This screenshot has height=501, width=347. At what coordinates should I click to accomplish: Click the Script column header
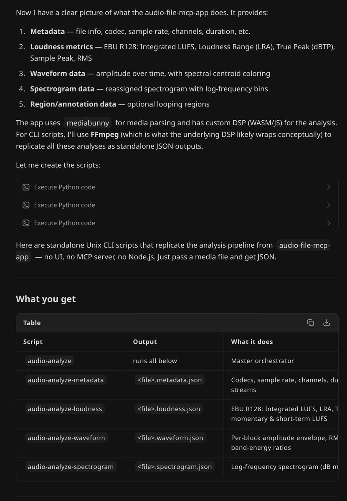33,342
